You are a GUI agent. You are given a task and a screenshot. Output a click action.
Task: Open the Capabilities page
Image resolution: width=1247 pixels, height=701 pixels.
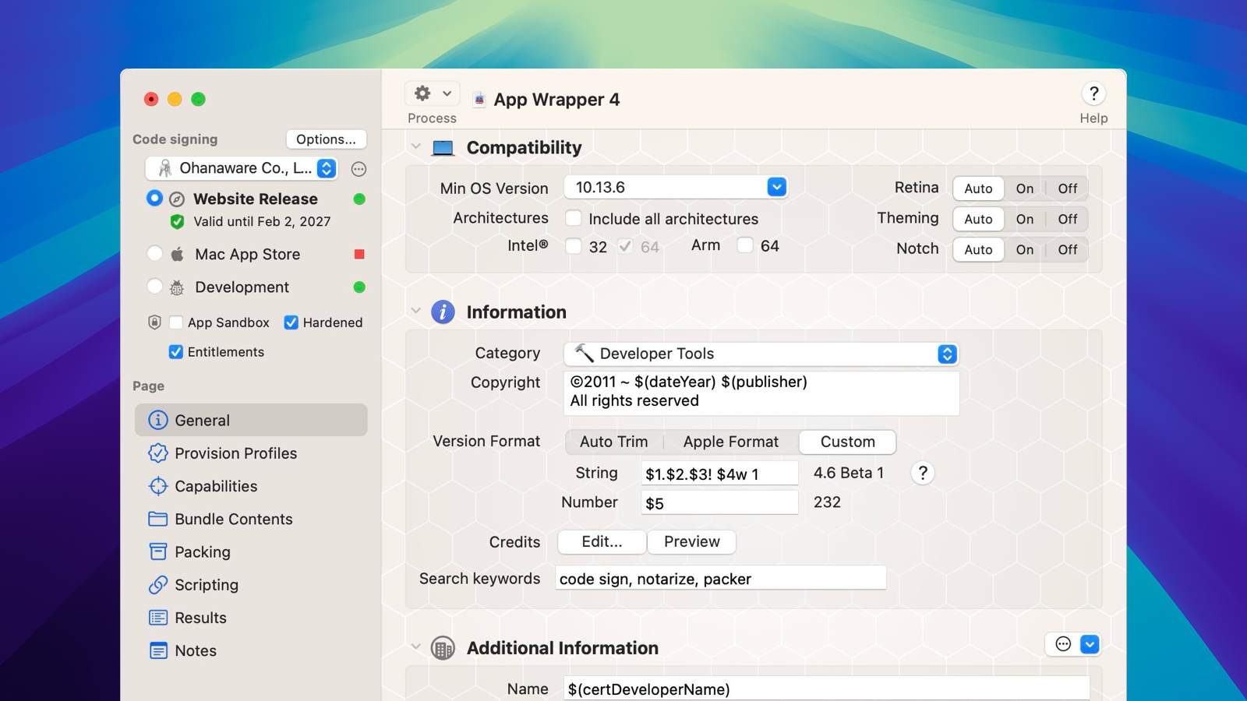(216, 486)
